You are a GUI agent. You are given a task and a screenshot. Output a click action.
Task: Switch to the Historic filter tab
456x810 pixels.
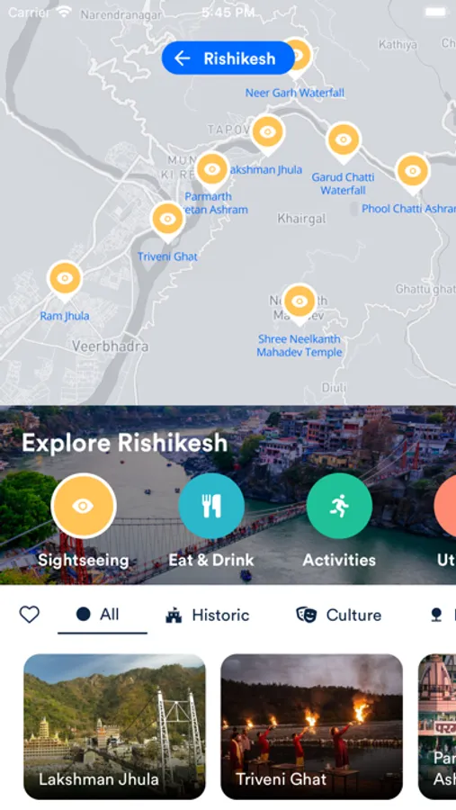click(208, 616)
